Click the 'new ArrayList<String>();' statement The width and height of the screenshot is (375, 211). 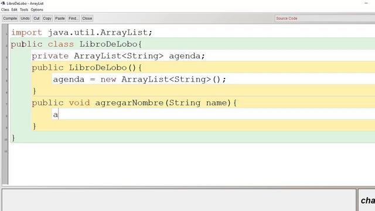pos(163,80)
